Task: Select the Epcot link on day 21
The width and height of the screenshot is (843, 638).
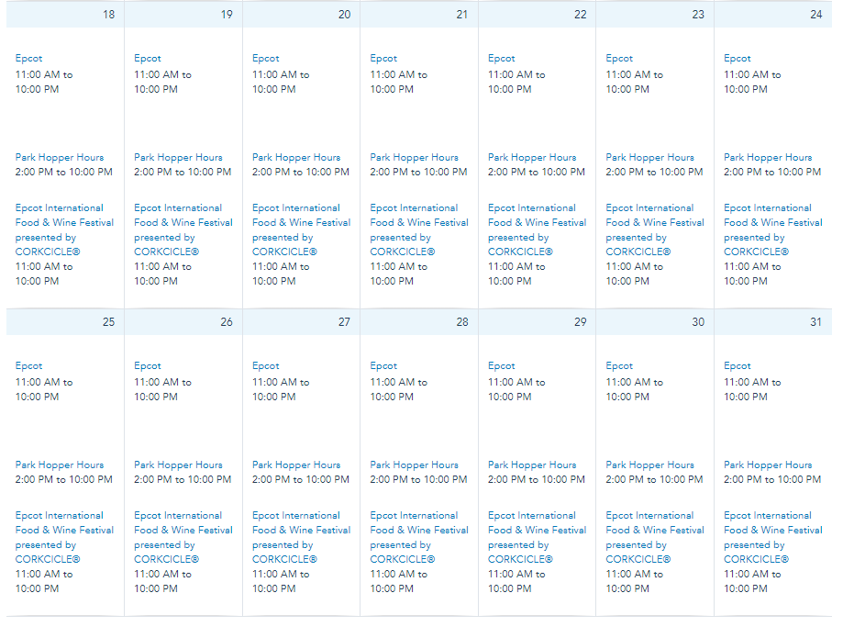Action: pyautogui.click(x=383, y=58)
